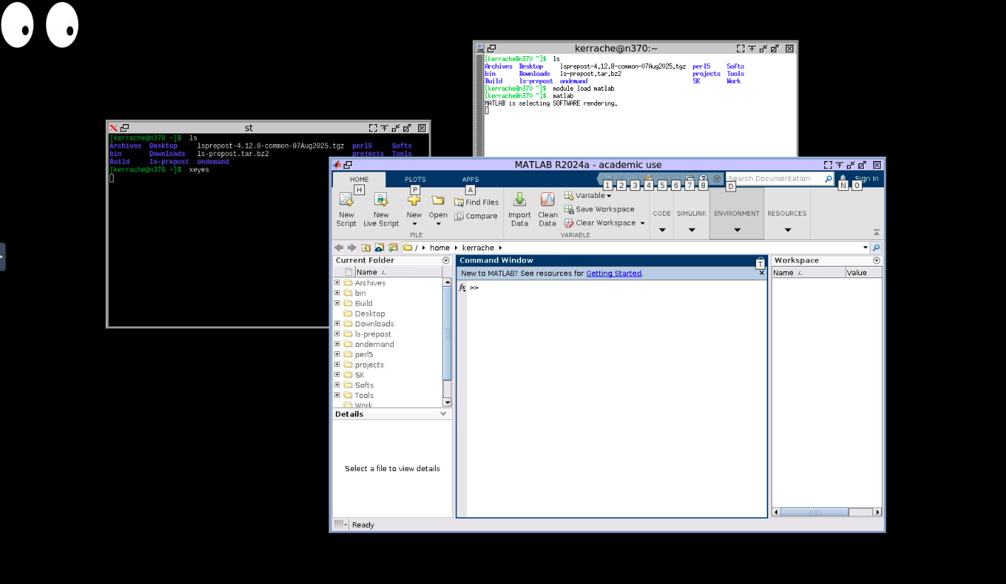Click the Help question mark icon
This screenshot has height=584, width=1006.
(703, 179)
